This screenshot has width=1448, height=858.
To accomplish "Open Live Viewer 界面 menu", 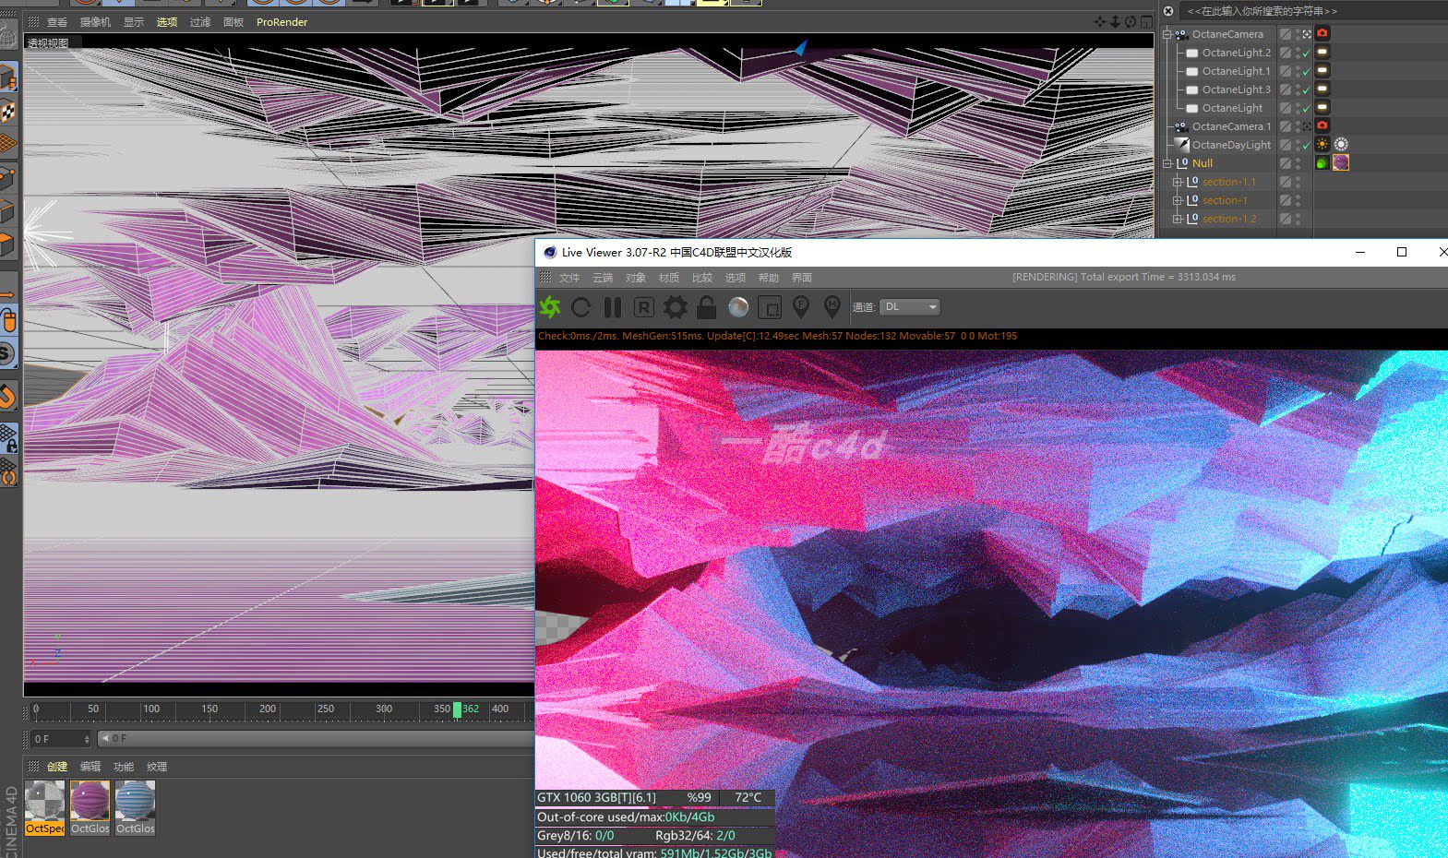I will 802,278.
